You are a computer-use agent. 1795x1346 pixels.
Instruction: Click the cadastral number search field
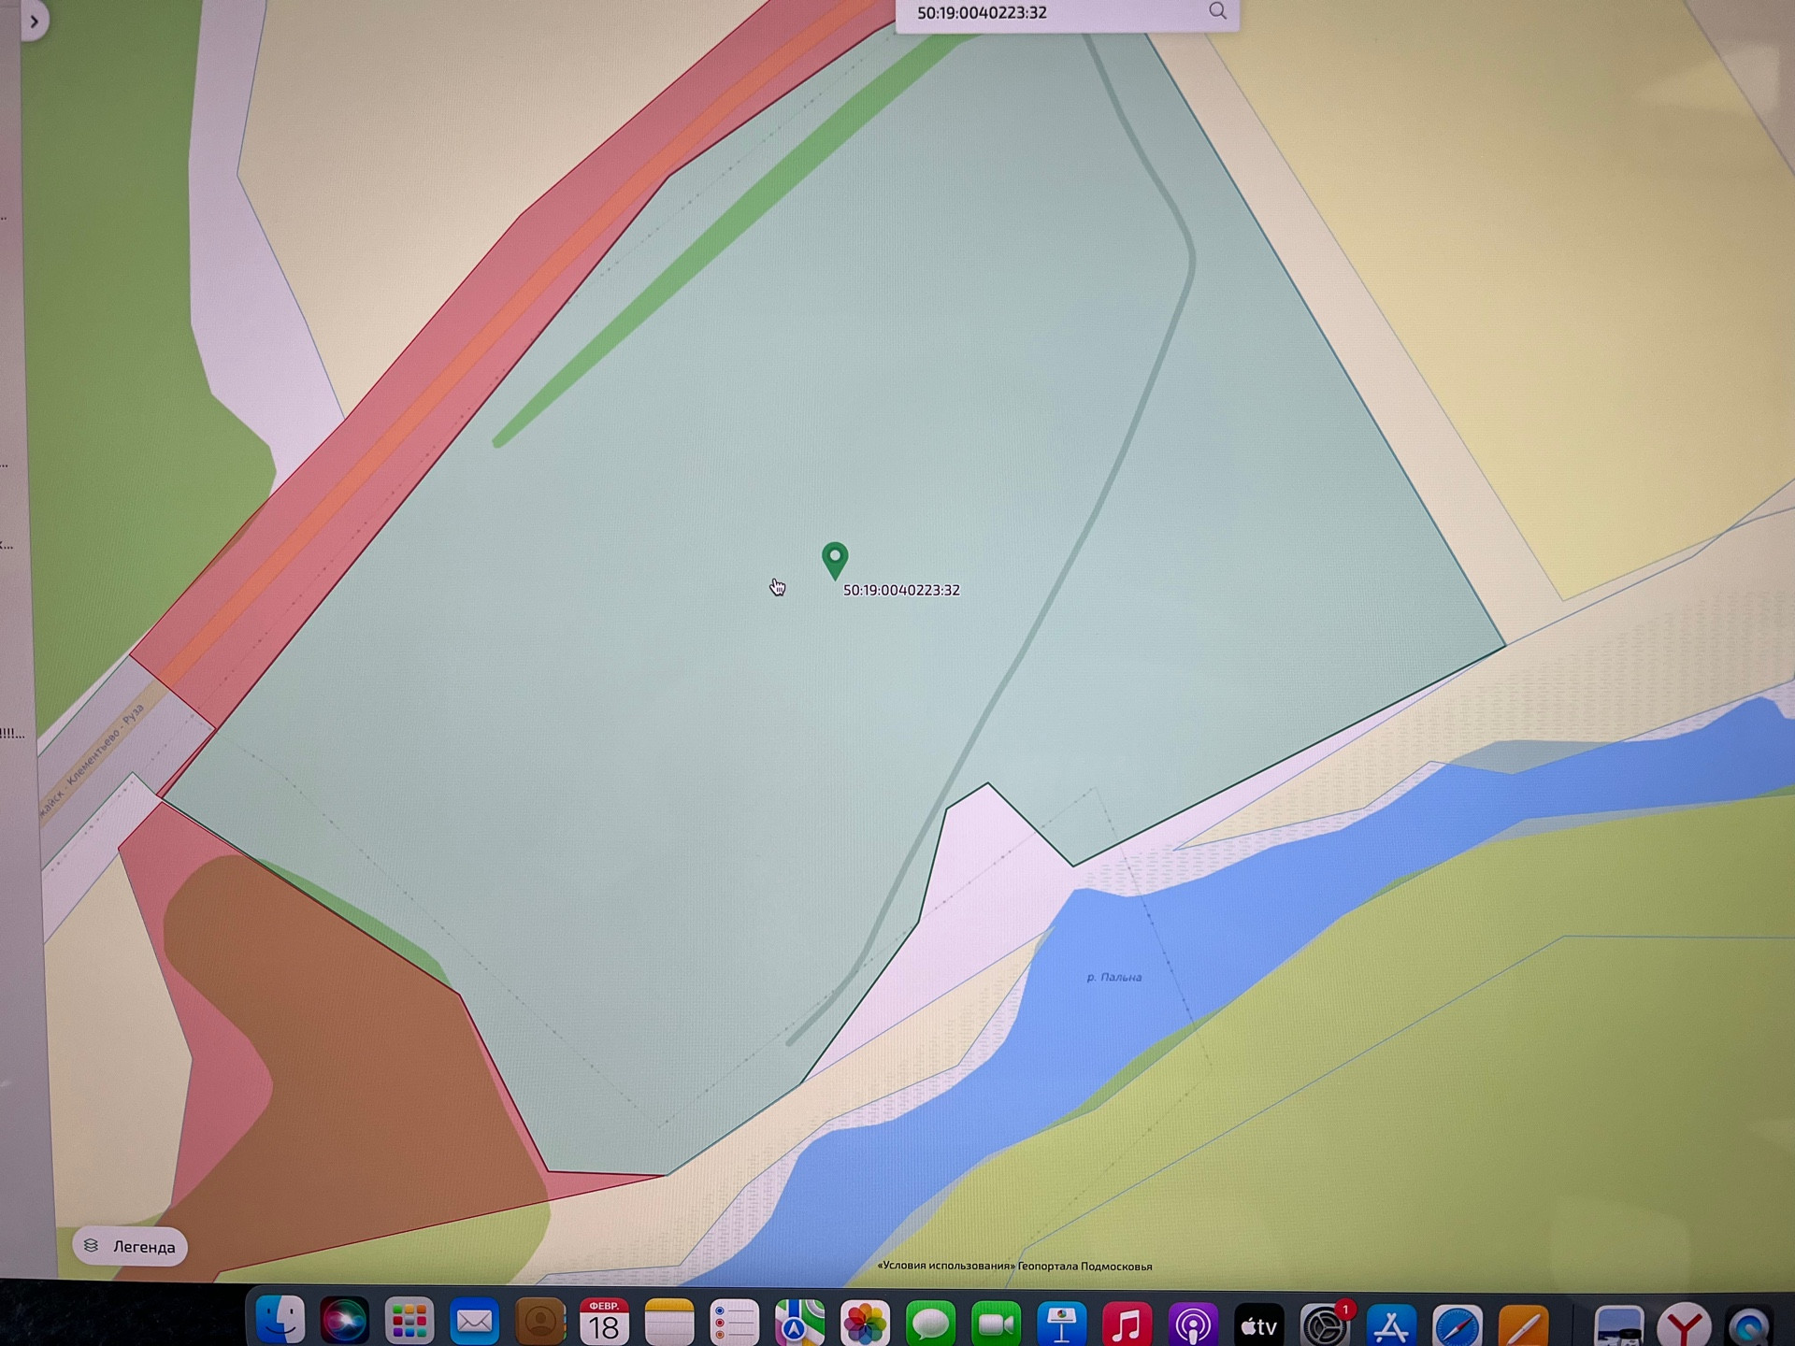point(1047,13)
